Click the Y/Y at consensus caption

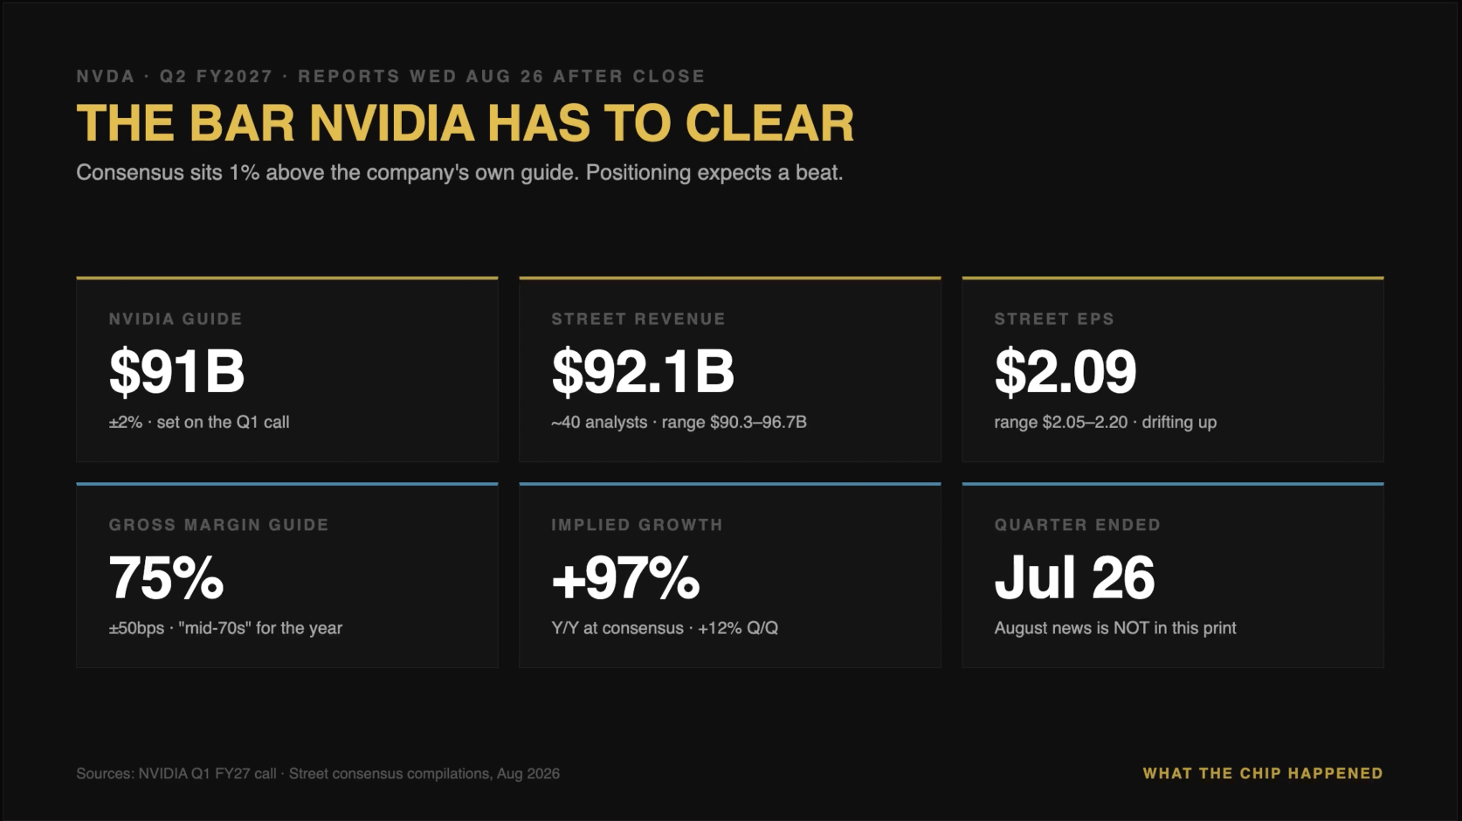point(665,628)
